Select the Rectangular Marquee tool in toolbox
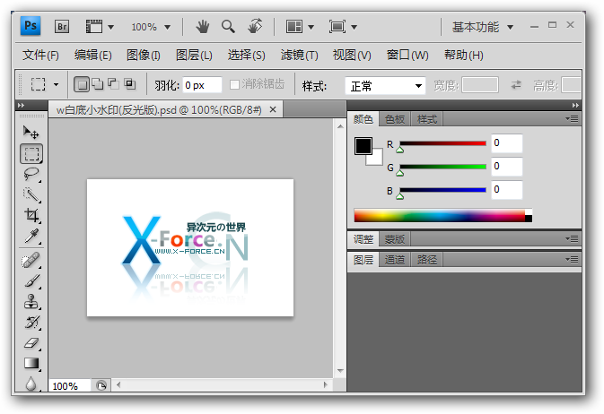 (x=31, y=154)
